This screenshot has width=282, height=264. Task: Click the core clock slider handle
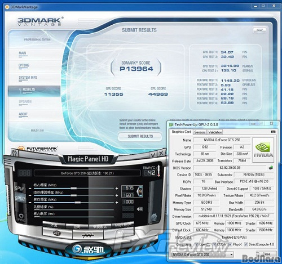click(x=73, y=188)
